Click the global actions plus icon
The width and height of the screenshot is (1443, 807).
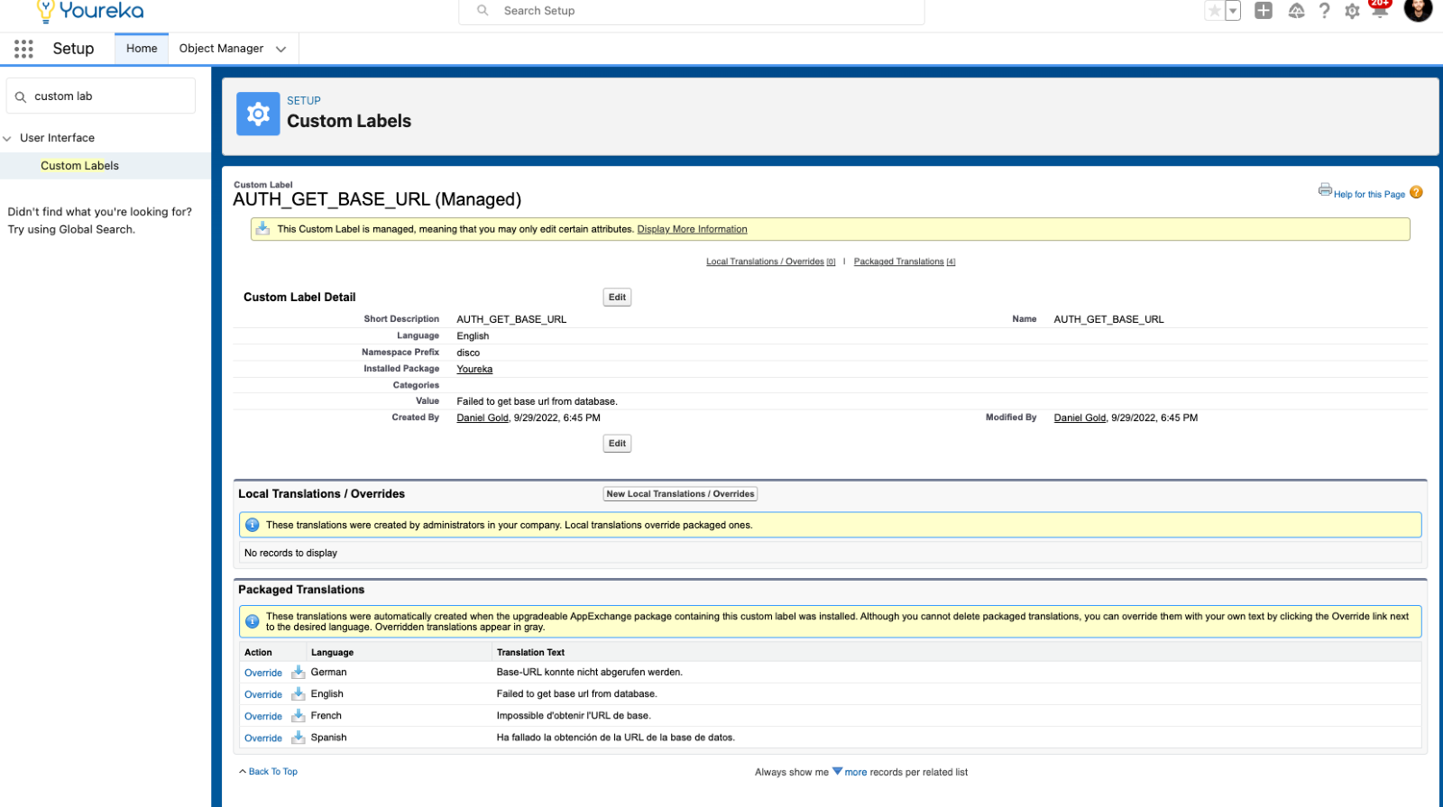tap(1264, 11)
